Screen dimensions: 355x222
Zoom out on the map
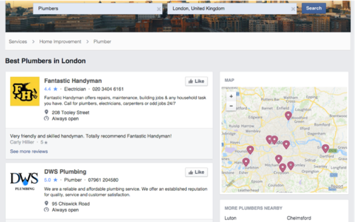click(231, 106)
